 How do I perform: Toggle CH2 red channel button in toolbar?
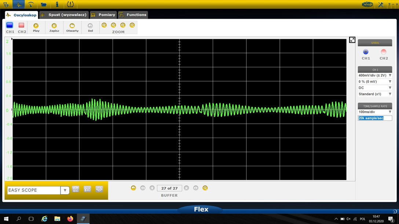click(x=22, y=25)
